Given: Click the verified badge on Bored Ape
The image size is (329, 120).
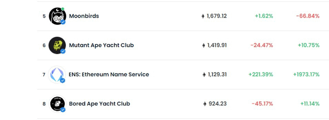Looking at the screenshot, I should tap(63, 110).
